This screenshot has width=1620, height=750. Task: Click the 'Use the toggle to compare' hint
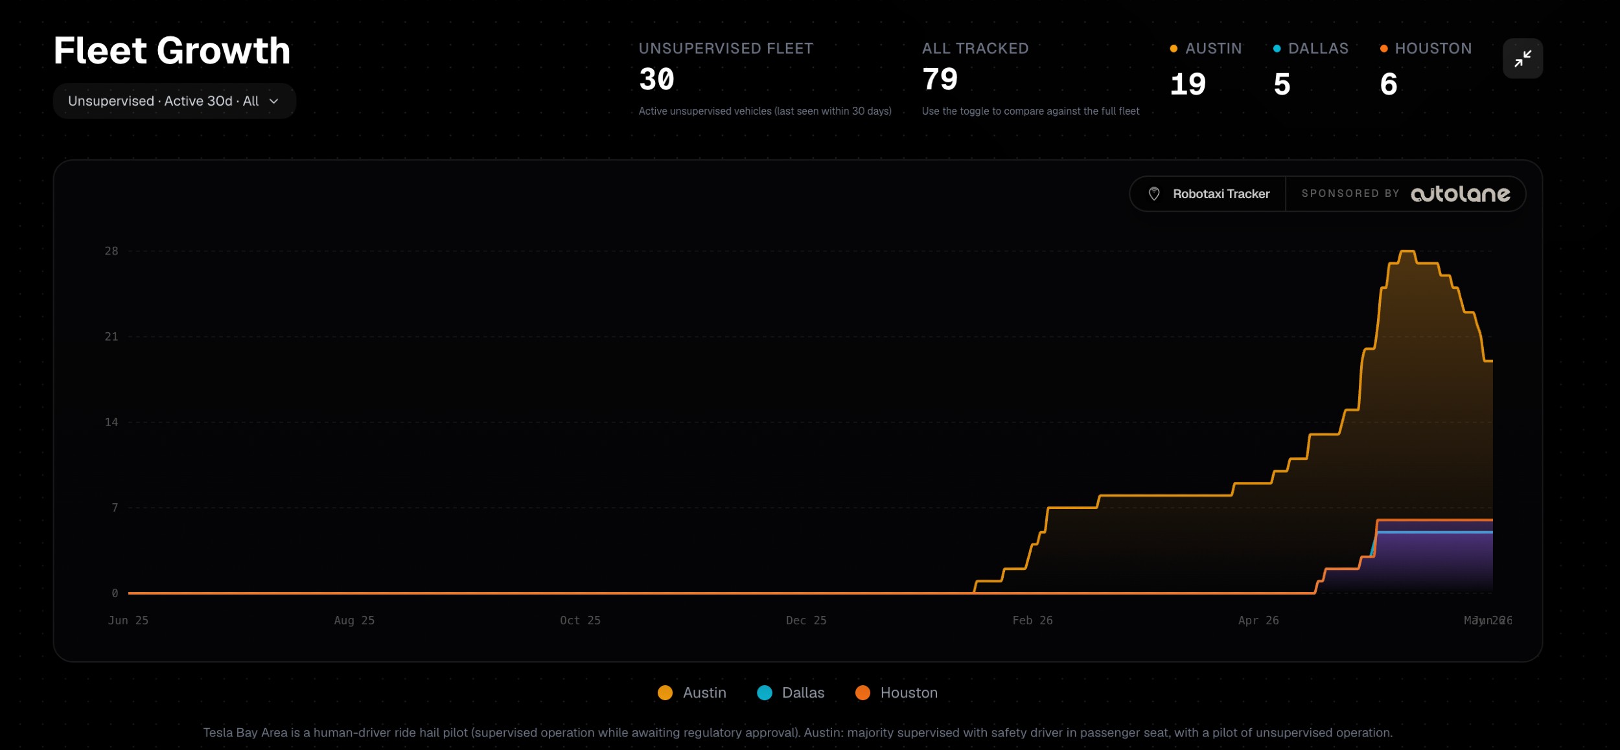pos(1030,111)
